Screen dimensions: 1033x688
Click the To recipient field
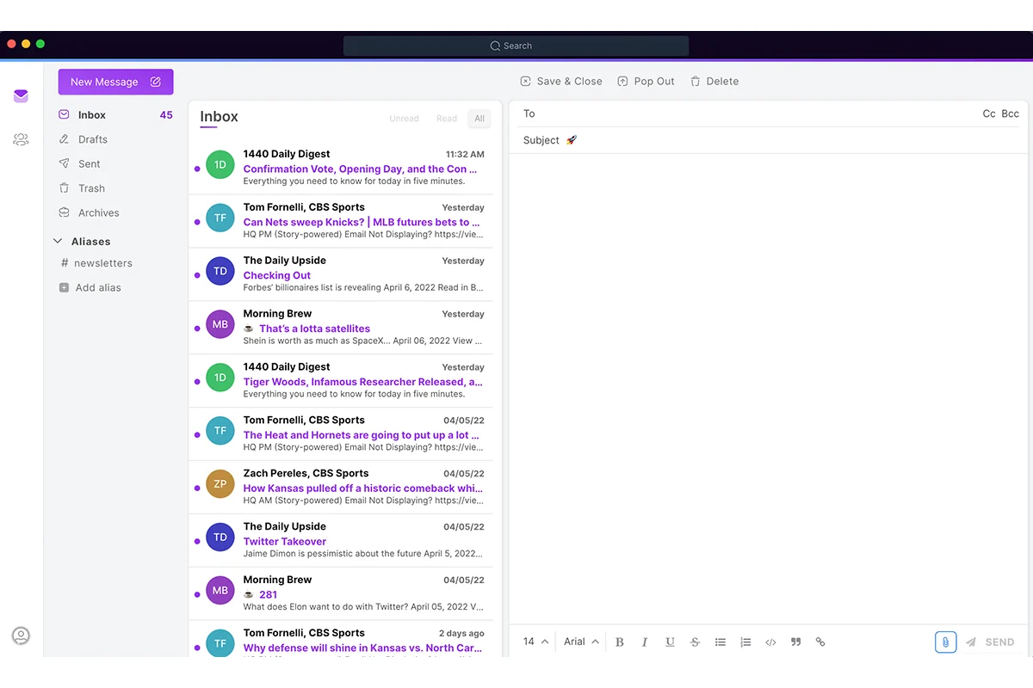tap(745, 114)
